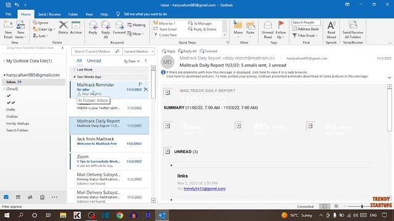The image size is (394, 221).
Task: Open Mail view in navigation bar
Action: pos(6,197)
